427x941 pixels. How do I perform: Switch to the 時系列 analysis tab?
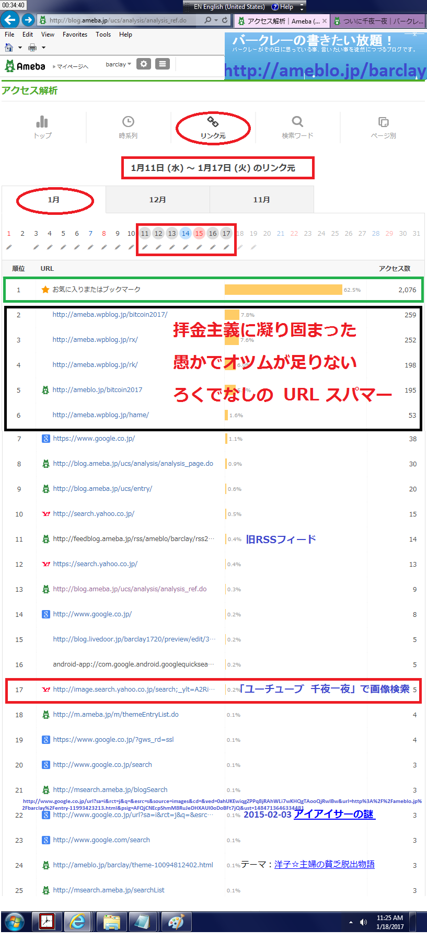tap(128, 128)
